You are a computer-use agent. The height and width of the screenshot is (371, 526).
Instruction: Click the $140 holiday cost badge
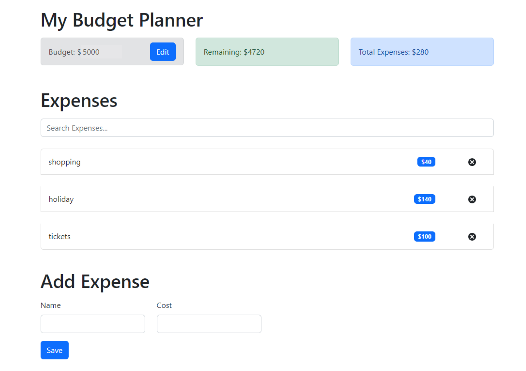[424, 199]
